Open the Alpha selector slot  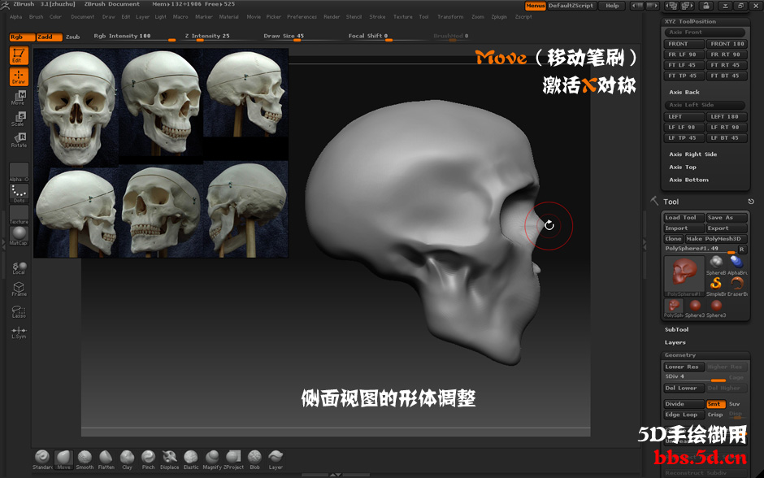19,172
